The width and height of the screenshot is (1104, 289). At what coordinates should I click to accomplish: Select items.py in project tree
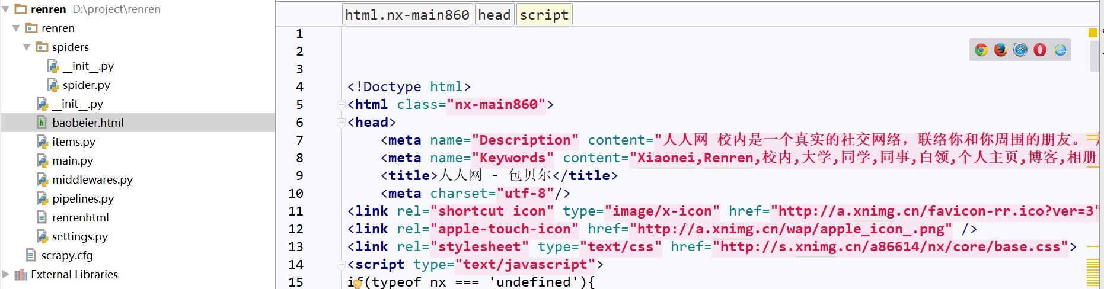(74, 142)
